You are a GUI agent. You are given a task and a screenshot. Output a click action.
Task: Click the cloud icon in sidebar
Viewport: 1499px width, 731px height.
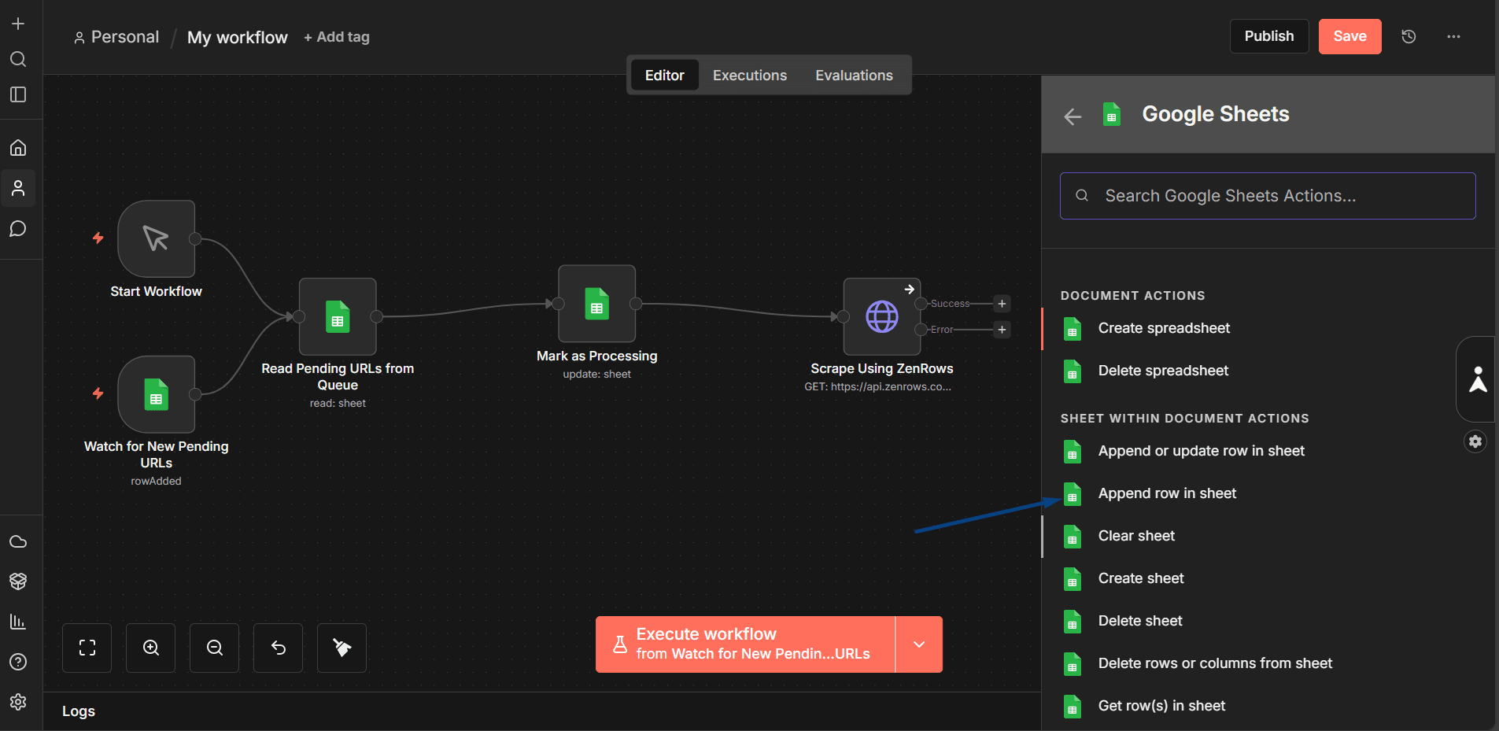[x=18, y=541]
